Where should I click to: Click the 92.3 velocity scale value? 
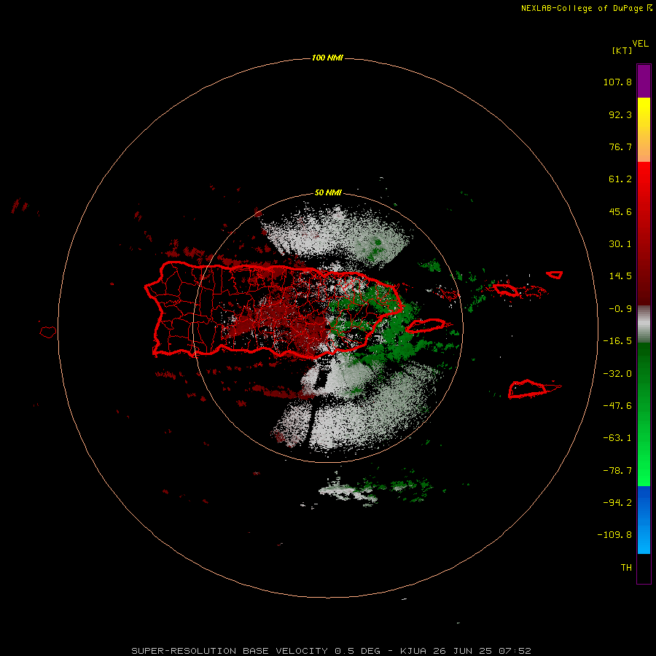pos(620,114)
